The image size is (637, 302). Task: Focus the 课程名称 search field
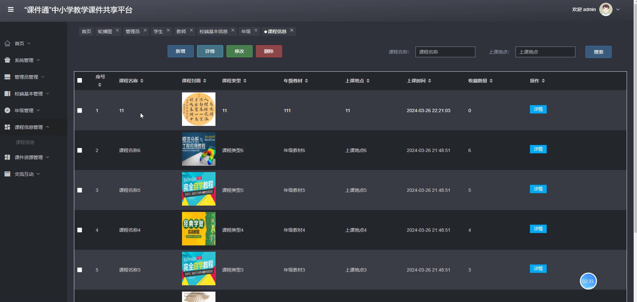[445, 52]
